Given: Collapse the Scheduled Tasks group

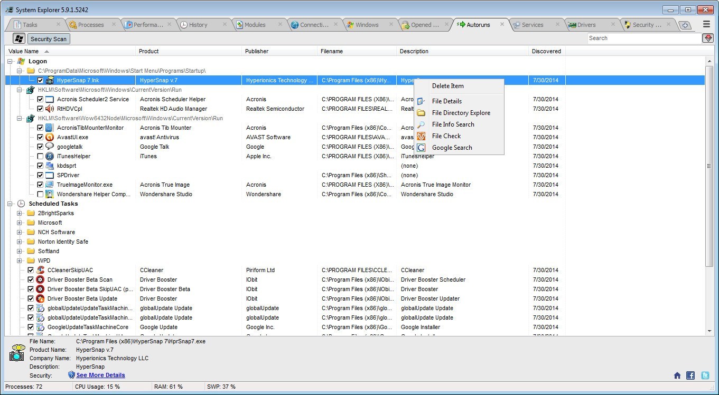Looking at the screenshot, I should coord(10,204).
